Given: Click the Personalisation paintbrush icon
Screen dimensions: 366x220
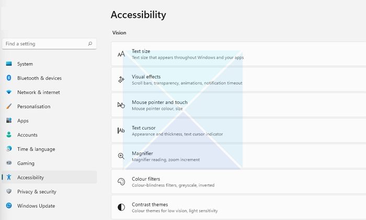Looking at the screenshot, I should click(9, 107).
